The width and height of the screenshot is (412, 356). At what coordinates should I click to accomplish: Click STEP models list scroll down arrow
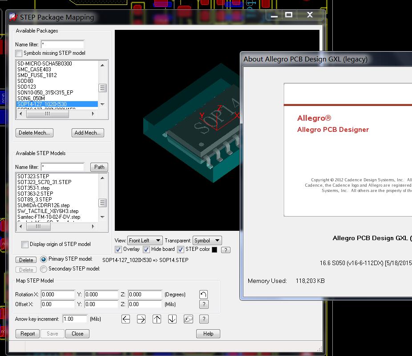click(x=102, y=217)
